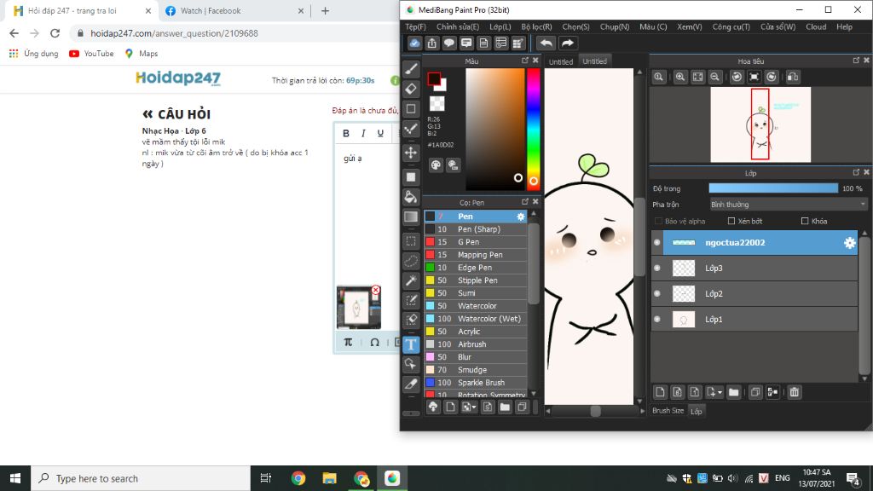Screen dimensions: 873x491
Task: Open the Tệp(F) menu
Action: [415, 26]
